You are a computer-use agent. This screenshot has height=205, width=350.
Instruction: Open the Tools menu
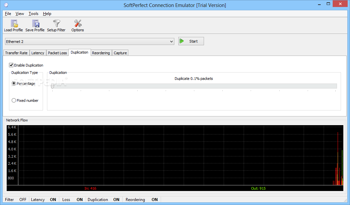(x=33, y=14)
